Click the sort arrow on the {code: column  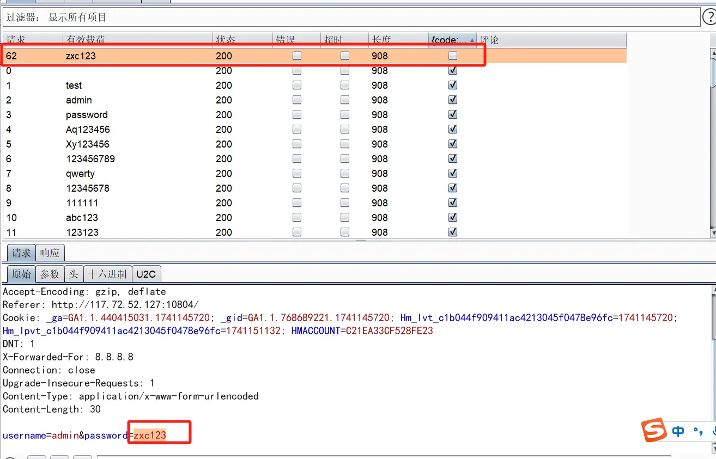click(x=472, y=40)
